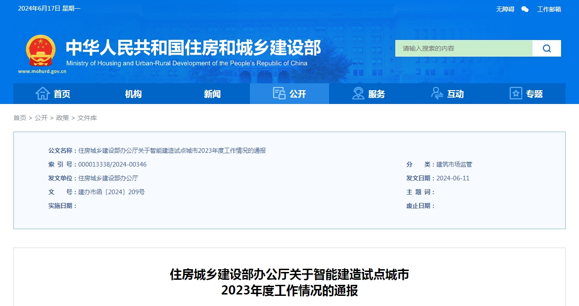Go to the 专题 tab label
The width and height of the screenshot is (579, 306).
point(534,94)
